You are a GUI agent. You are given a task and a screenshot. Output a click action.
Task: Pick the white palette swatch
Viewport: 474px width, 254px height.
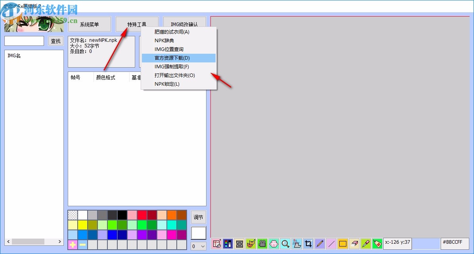[x=82, y=215]
